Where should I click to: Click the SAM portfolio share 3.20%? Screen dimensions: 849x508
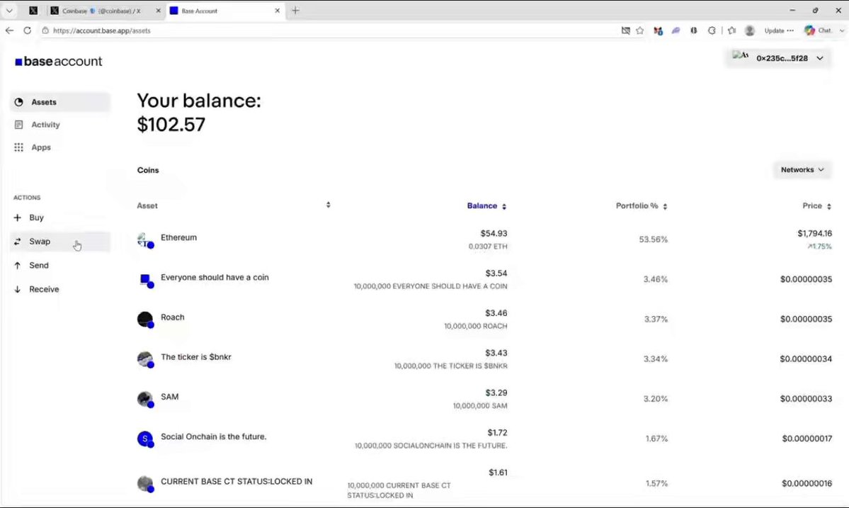656,399
